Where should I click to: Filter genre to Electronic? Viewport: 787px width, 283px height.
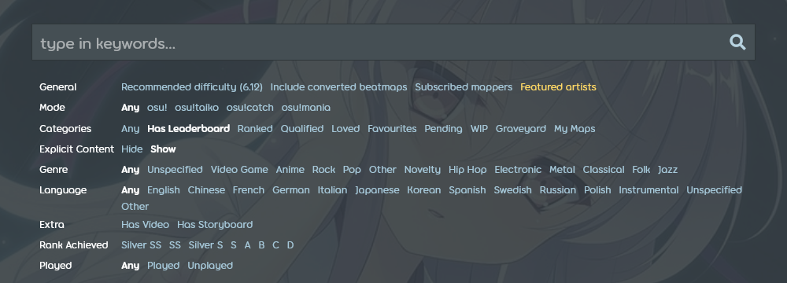pyautogui.click(x=518, y=170)
